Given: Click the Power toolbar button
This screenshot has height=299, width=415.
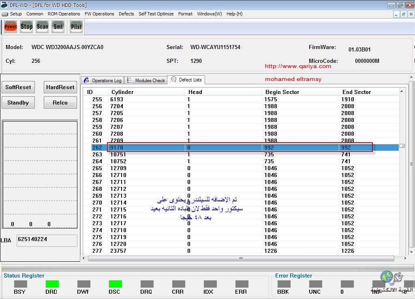Looking at the screenshot, I should pos(11,27).
